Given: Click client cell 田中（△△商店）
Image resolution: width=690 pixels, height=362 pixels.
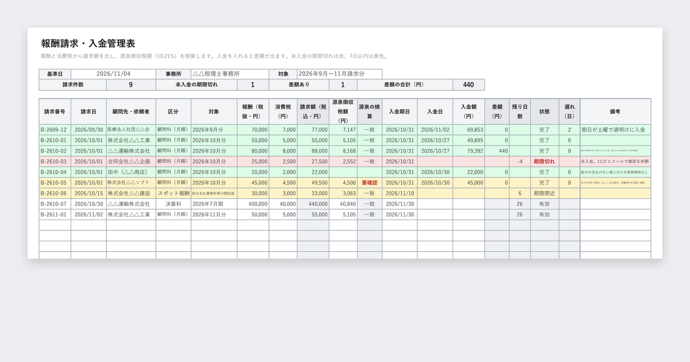Looking at the screenshot, I should tap(131, 172).
